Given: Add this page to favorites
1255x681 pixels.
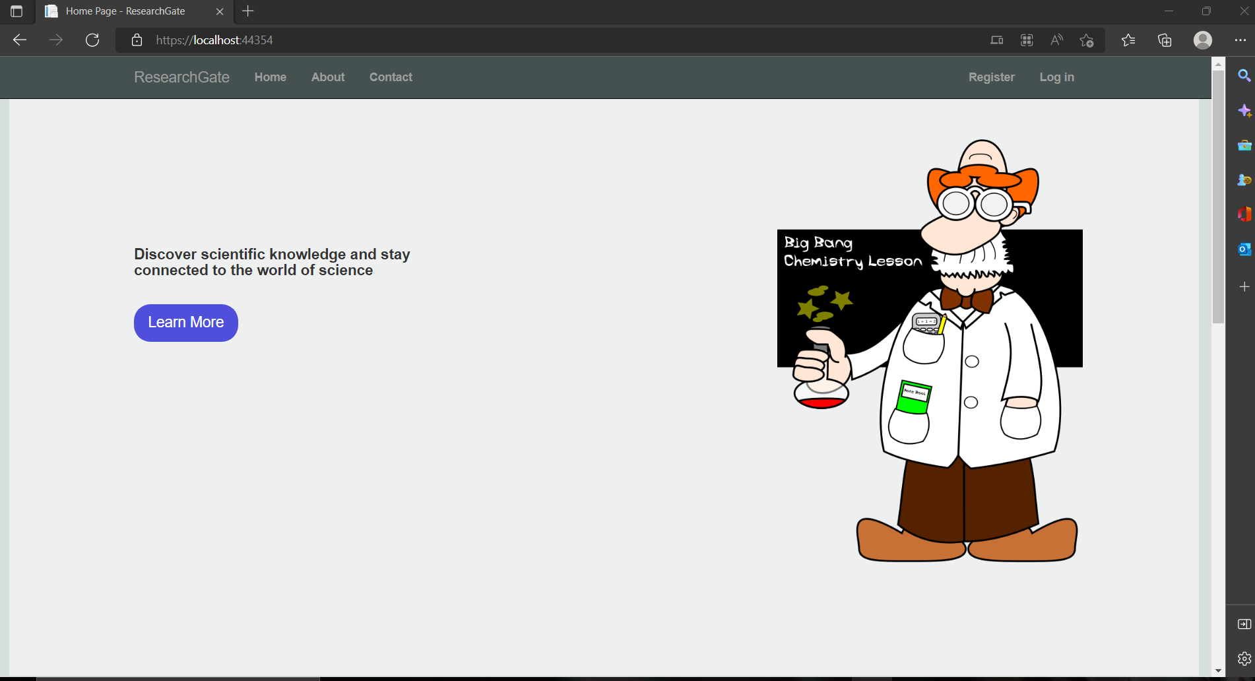Looking at the screenshot, I should click(1086, 40).
